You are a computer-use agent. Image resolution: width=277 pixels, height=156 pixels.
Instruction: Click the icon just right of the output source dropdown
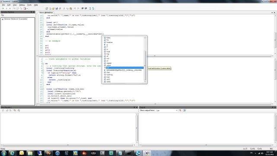click(180, 110)
